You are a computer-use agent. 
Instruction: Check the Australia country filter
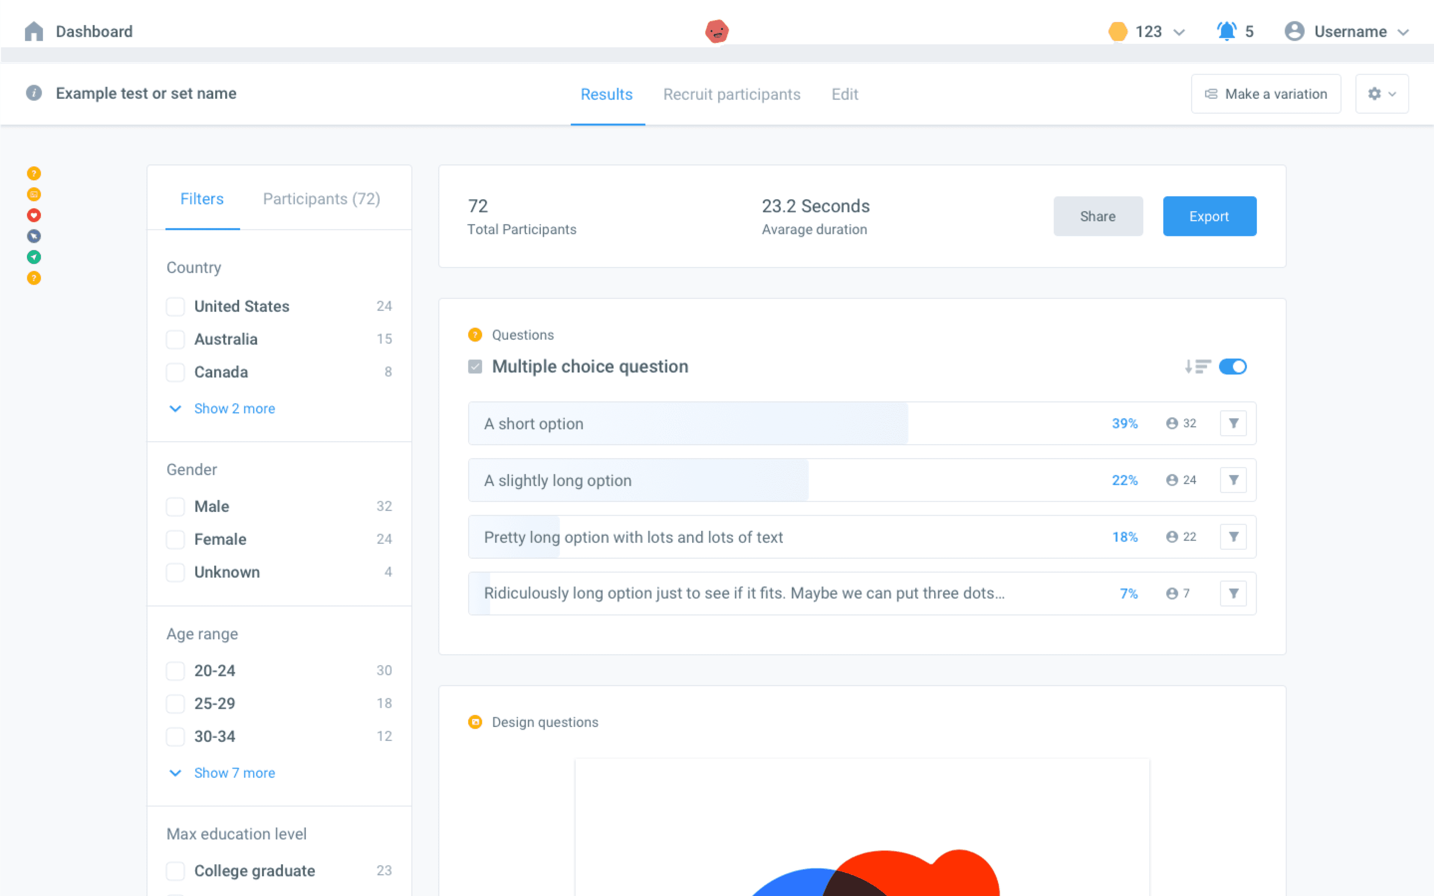pos(175,339)
